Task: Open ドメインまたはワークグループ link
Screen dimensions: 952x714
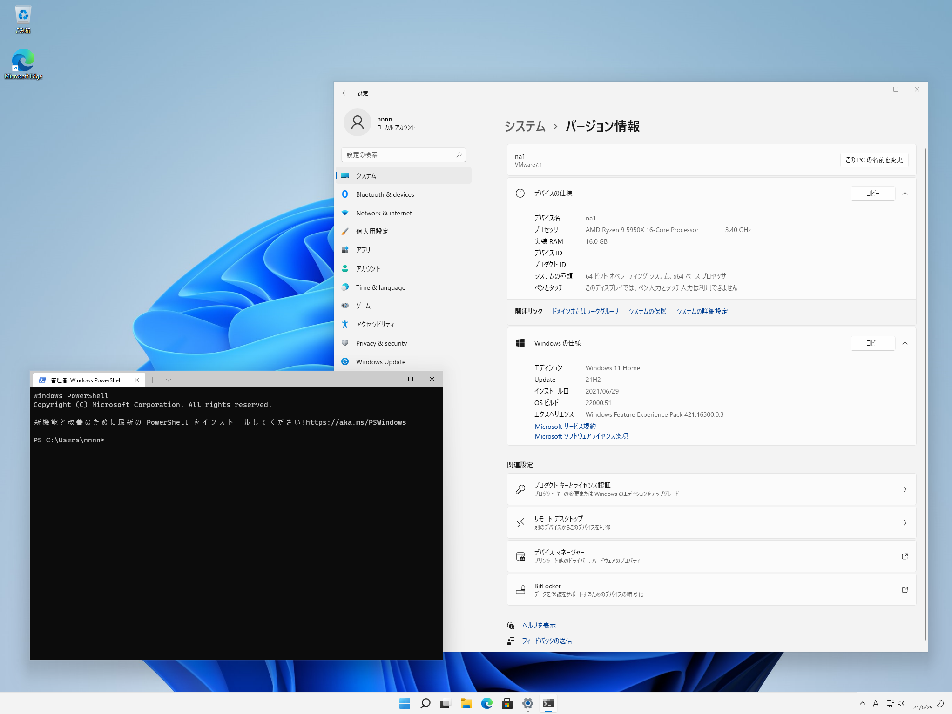Action: tap(586, 312)
